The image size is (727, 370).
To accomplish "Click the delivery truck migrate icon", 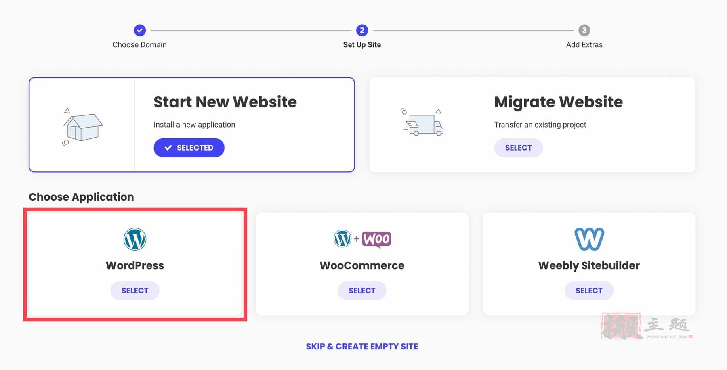I will [422, 123].
